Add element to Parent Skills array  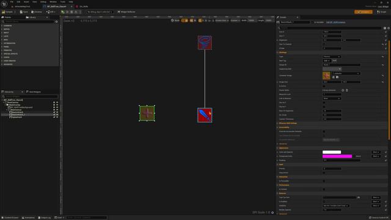tap(343, 90)
